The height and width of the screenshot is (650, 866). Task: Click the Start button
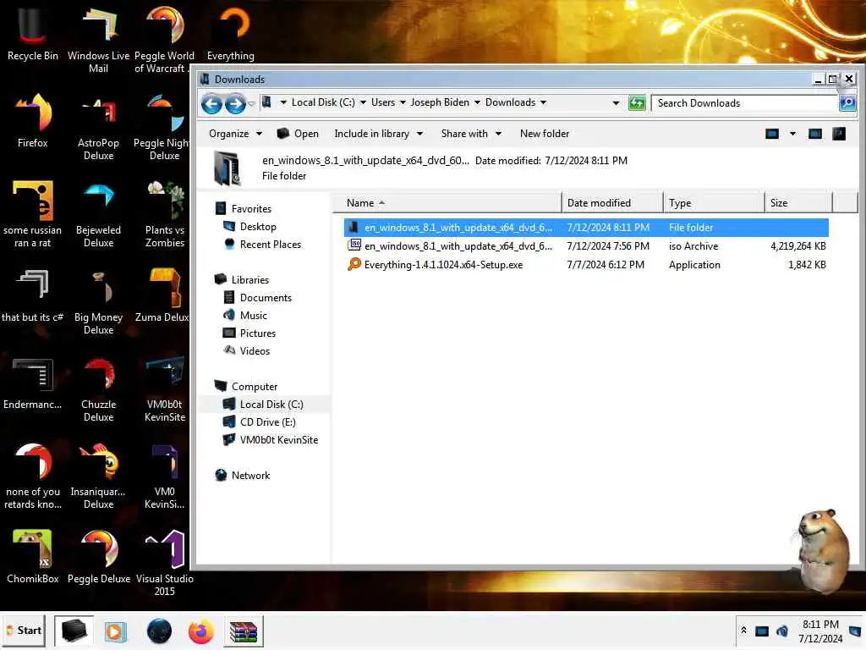pos(24,631)
